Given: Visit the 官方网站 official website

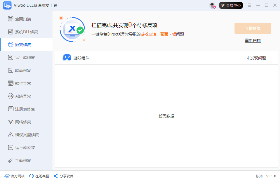Looking at the screenshot, I should coord(14,176).
